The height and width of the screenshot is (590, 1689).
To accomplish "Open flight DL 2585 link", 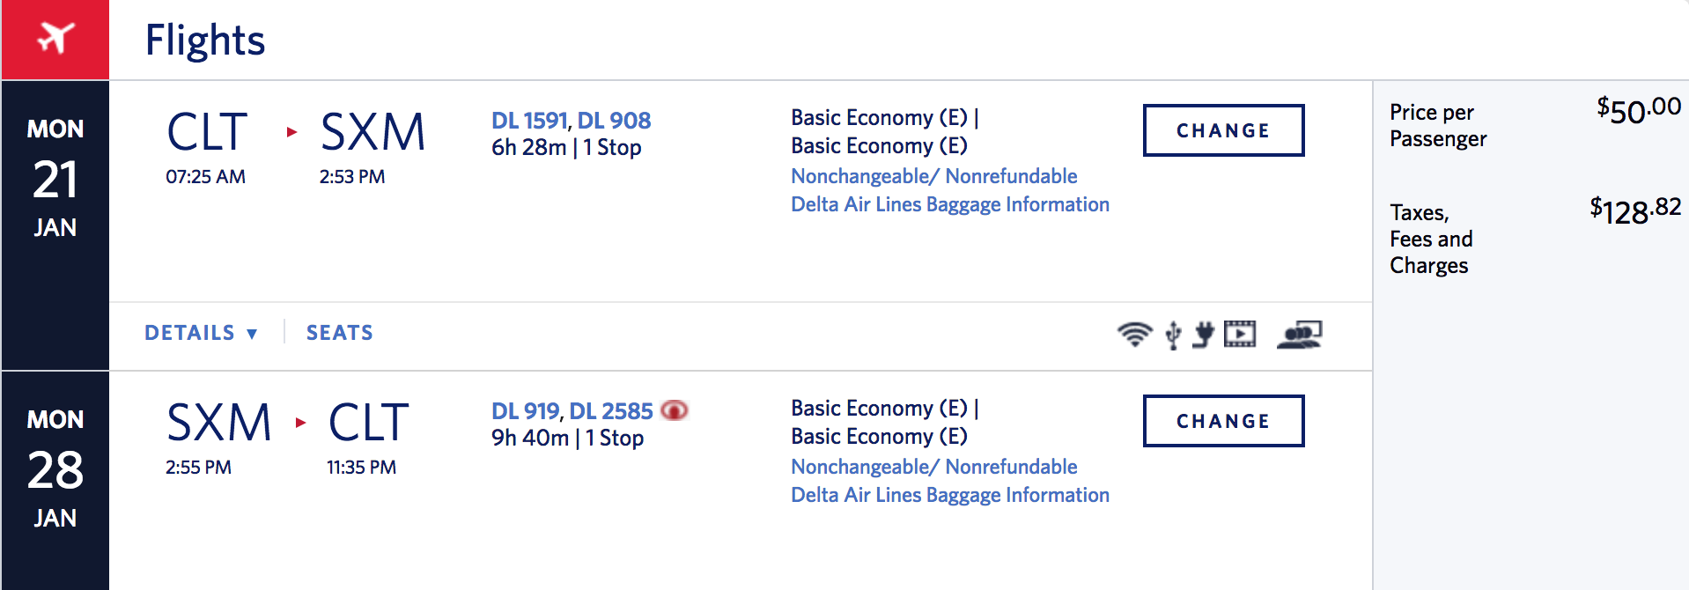I will pyautogui.click(x=611, y=411).
